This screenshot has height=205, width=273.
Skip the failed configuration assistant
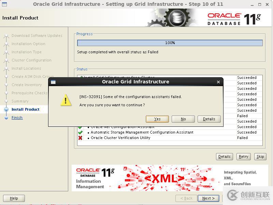tap(260, 156)
